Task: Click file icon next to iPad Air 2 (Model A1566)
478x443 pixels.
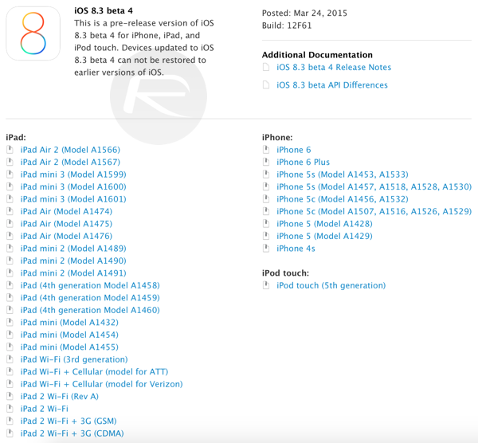Action: click(10, 150)
